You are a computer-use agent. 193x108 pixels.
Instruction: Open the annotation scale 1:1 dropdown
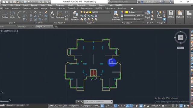[x=156, y=106]
